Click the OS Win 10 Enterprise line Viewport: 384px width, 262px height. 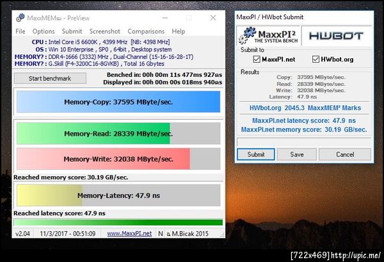coord(104,49)
